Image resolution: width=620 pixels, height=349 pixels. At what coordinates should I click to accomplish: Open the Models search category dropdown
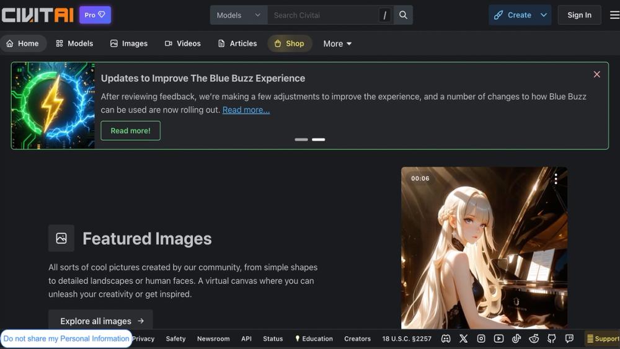click(239, 15)
